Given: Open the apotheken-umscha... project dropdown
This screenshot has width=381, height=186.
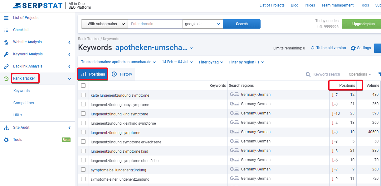Looking at the screenshot, I should pos(154,48).
